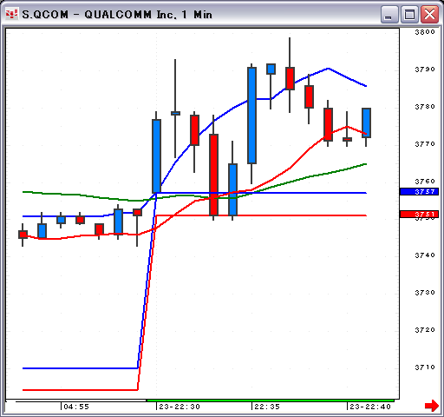Click the 3730 price axis label

425,293
